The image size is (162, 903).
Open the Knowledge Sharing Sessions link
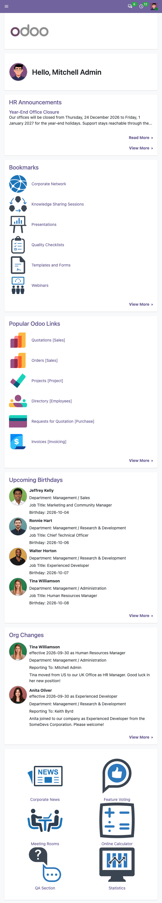click(57, 204)
